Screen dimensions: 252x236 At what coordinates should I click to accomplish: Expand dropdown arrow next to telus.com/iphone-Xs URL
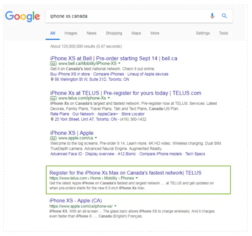pyautogui.click(x=109, y=98)
